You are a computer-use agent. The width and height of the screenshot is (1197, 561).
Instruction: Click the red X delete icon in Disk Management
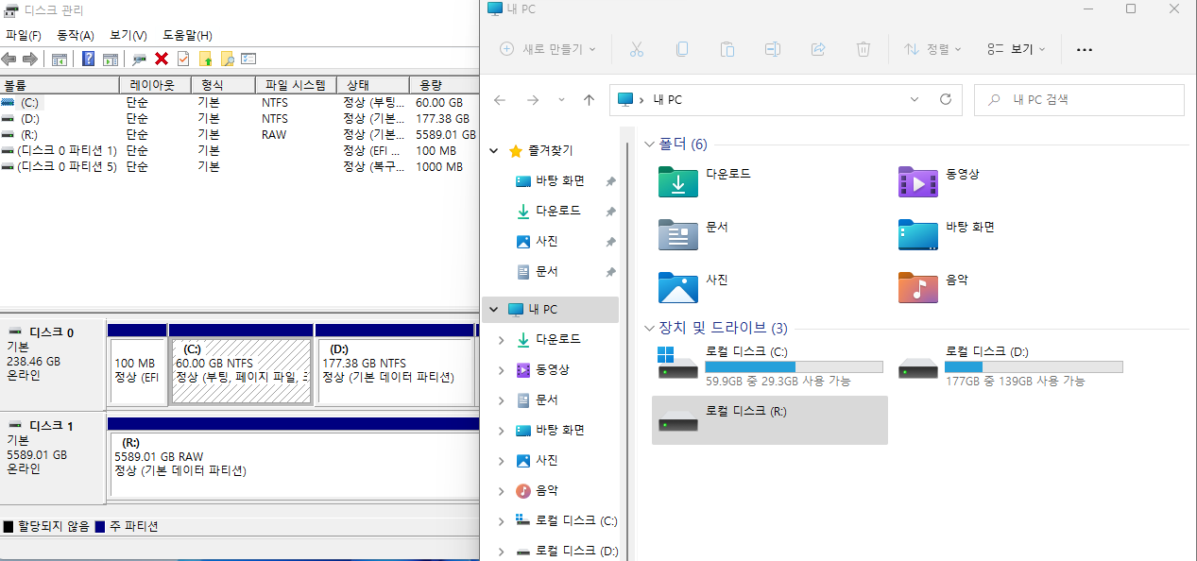coord(162,59)
